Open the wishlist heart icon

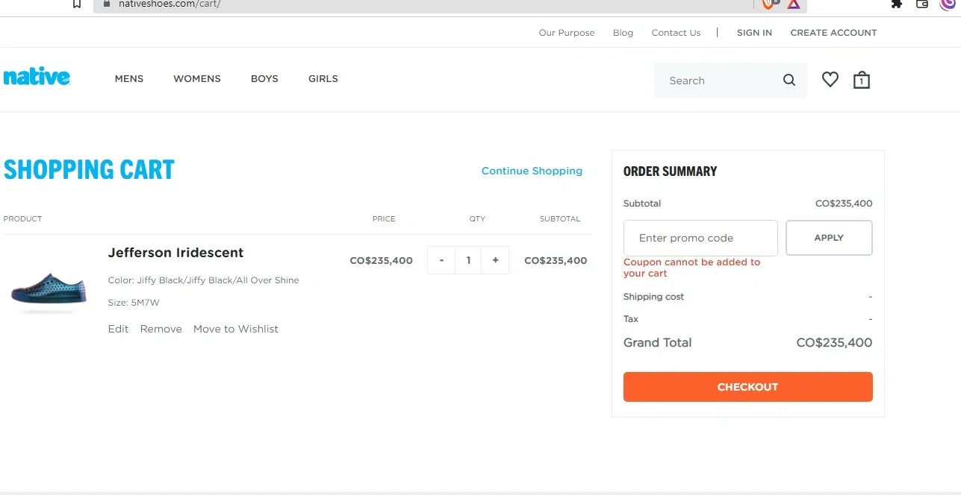[x=830, y=79]
